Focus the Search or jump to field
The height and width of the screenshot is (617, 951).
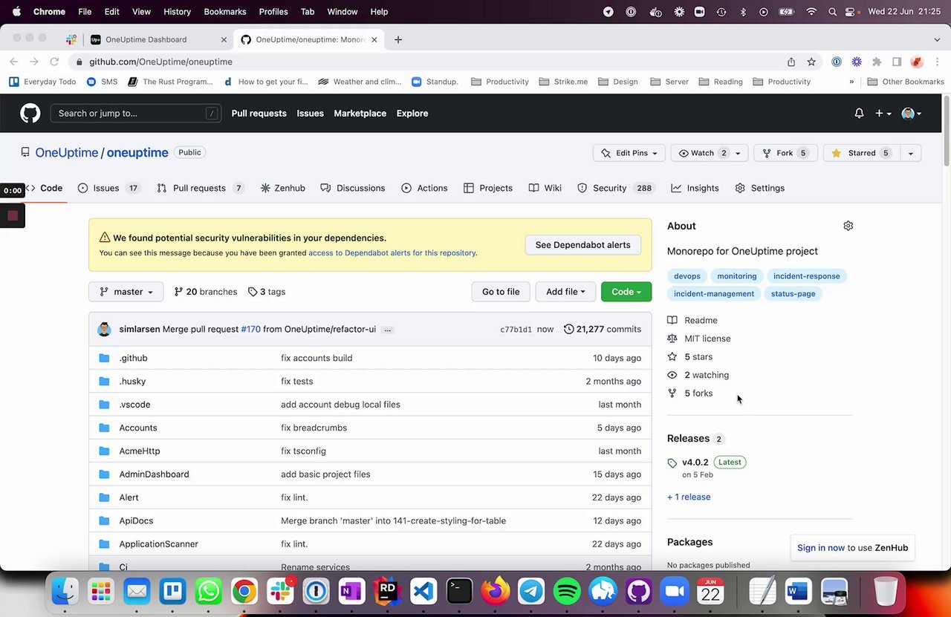pyautogui.click(x=136, y=114)
